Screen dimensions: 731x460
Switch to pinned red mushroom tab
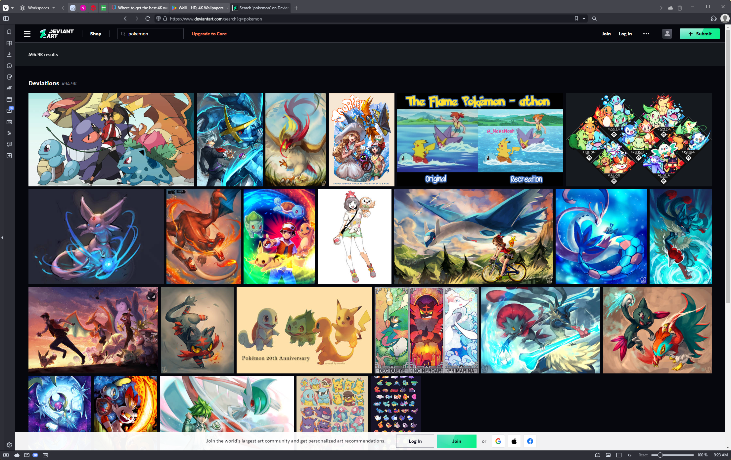(x=93, y=8)
